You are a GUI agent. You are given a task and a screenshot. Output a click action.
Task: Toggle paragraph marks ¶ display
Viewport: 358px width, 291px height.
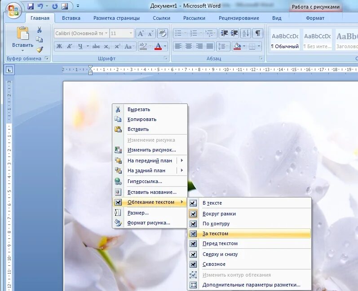click(258, 33)
